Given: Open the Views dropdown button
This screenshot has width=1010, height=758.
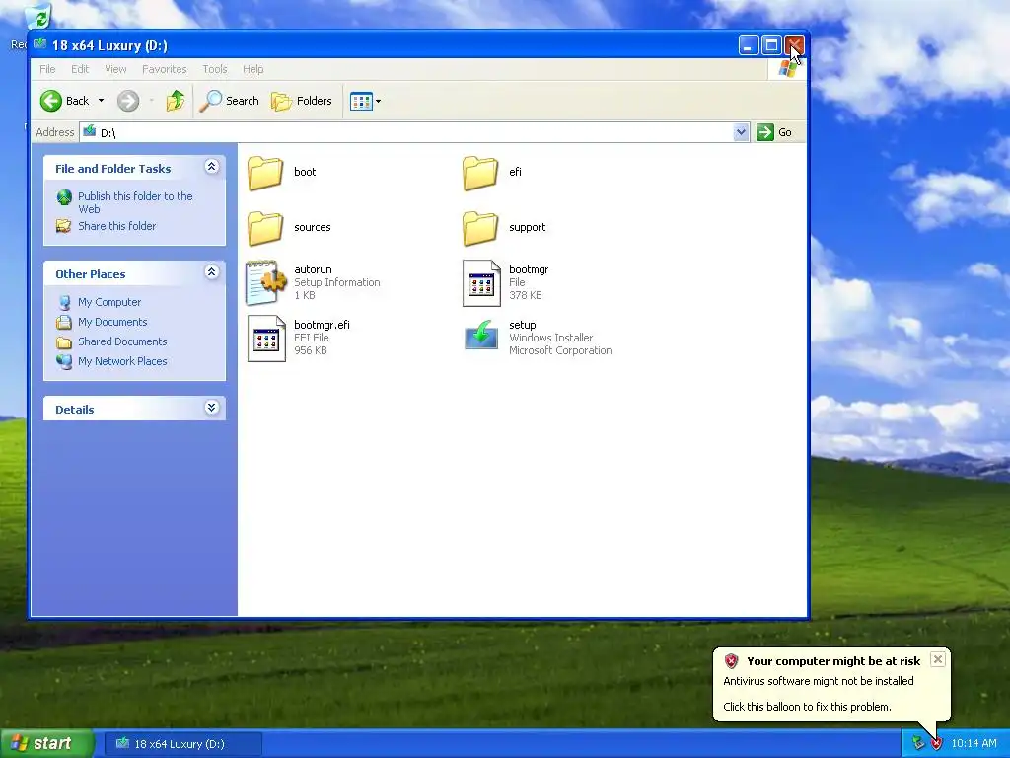Looking at the screenshot, I should click(365, 101).
